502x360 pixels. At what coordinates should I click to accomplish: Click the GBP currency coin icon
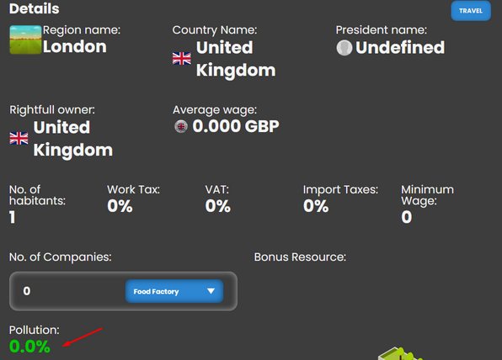click(x=181, y=126)
